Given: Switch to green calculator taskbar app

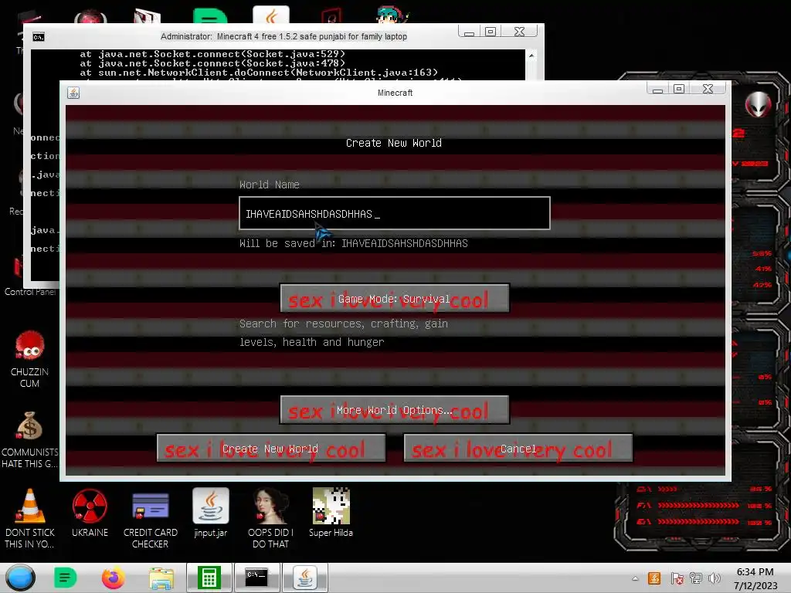Looking at the screenshot, I should [209, 578].
